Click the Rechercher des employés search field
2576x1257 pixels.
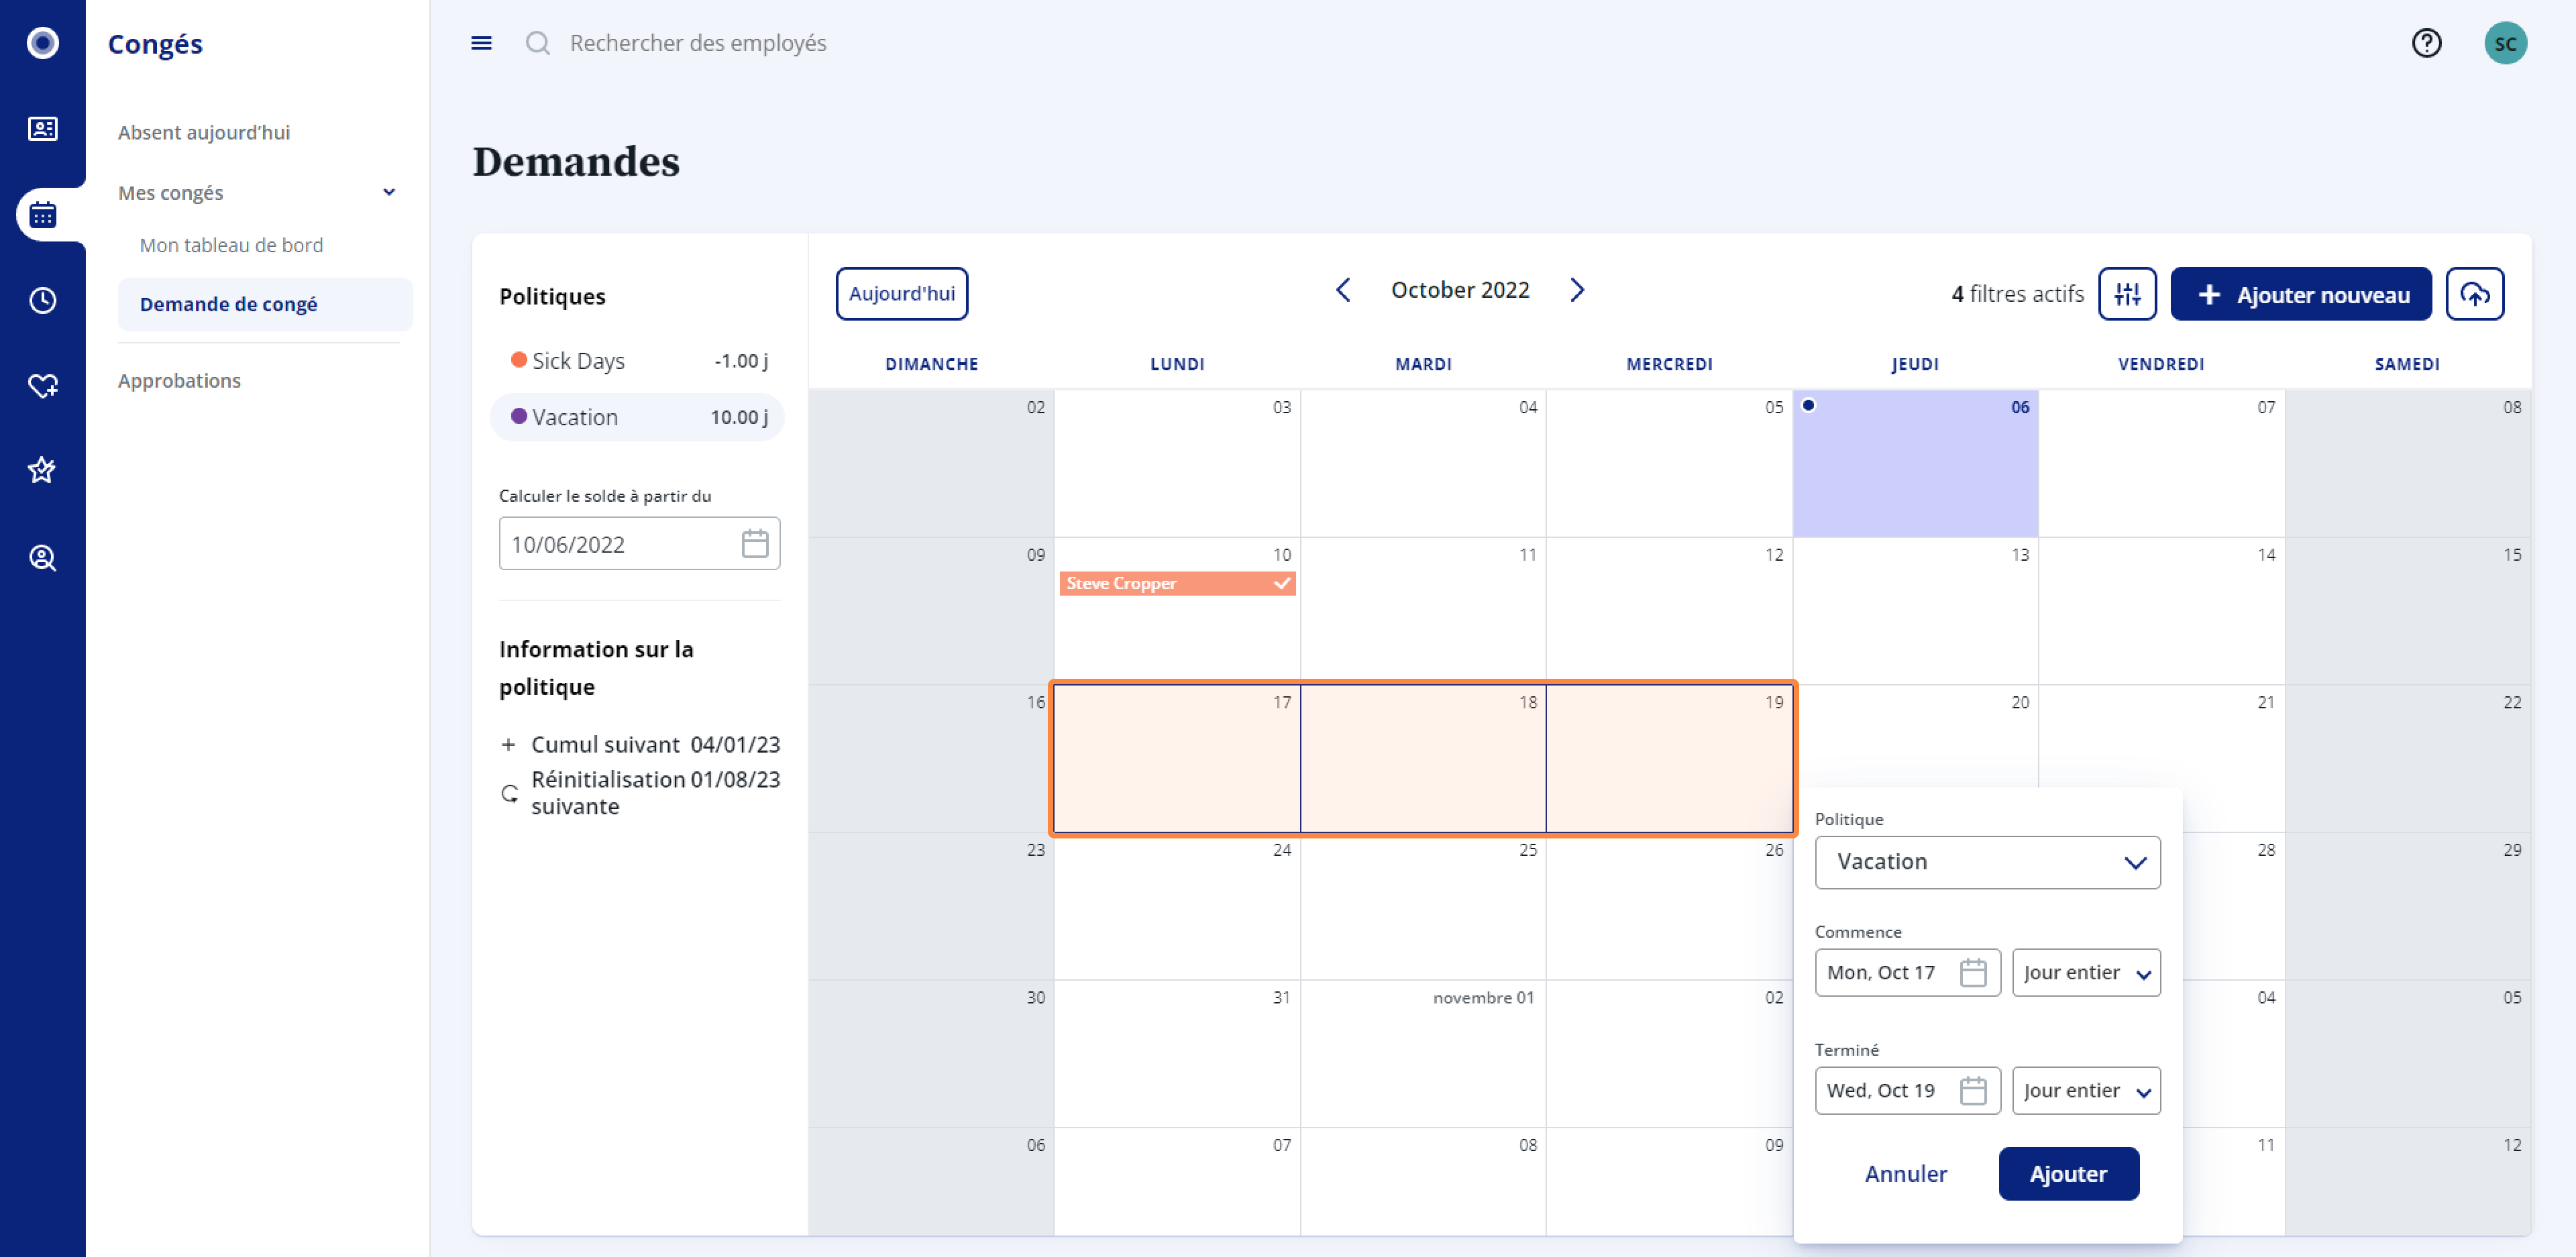click(x=698, y=43)
